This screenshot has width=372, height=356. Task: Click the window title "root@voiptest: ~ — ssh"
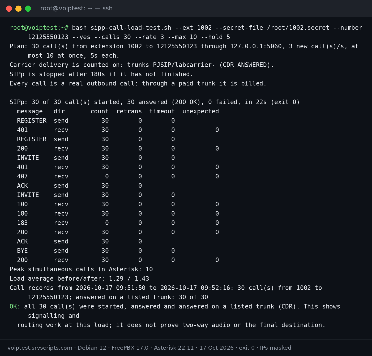76,8
